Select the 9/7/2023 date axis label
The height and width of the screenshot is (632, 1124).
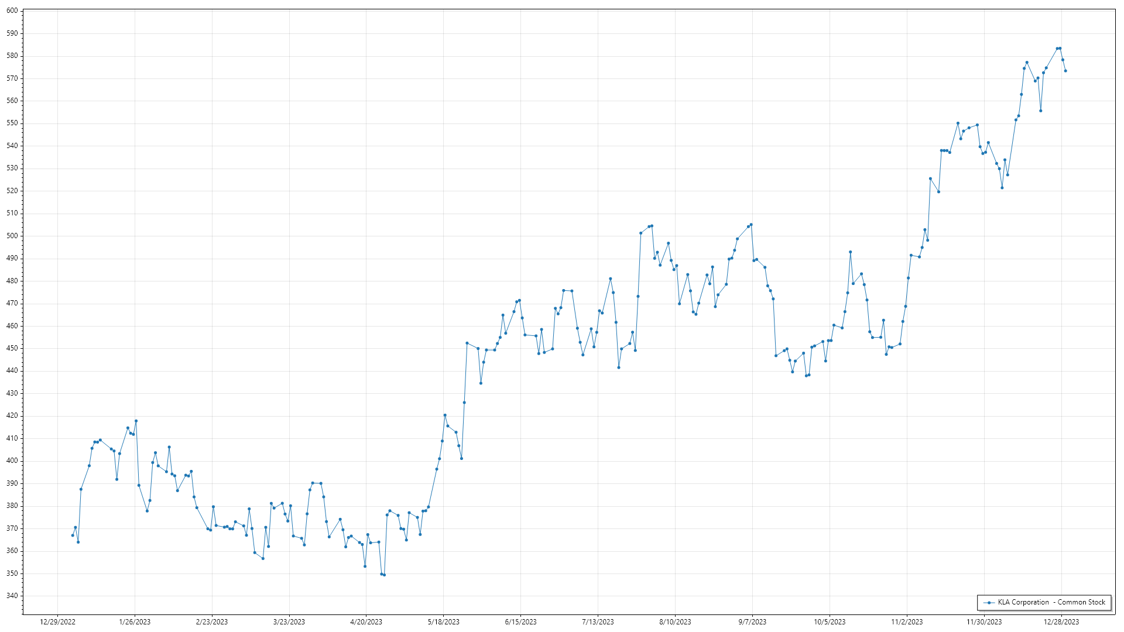(x=752, y=622)
